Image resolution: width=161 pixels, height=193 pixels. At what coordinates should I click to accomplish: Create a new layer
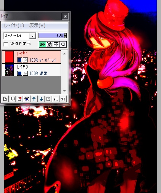point(5,99)
